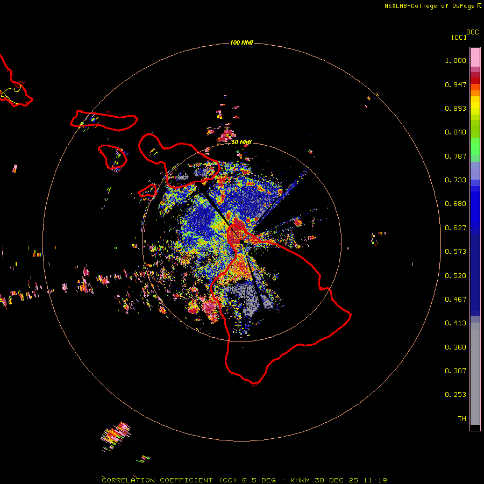Select the 0.360 scale value
The height and width of the screenshot is (484, 484).
pos(455,347)
